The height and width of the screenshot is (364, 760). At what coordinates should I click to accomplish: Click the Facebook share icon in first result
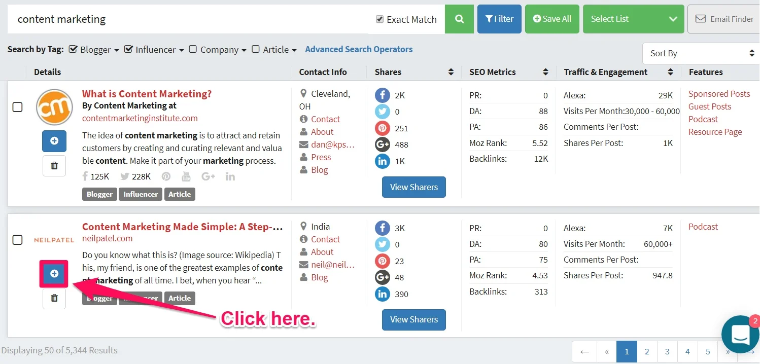coord(382,95)
